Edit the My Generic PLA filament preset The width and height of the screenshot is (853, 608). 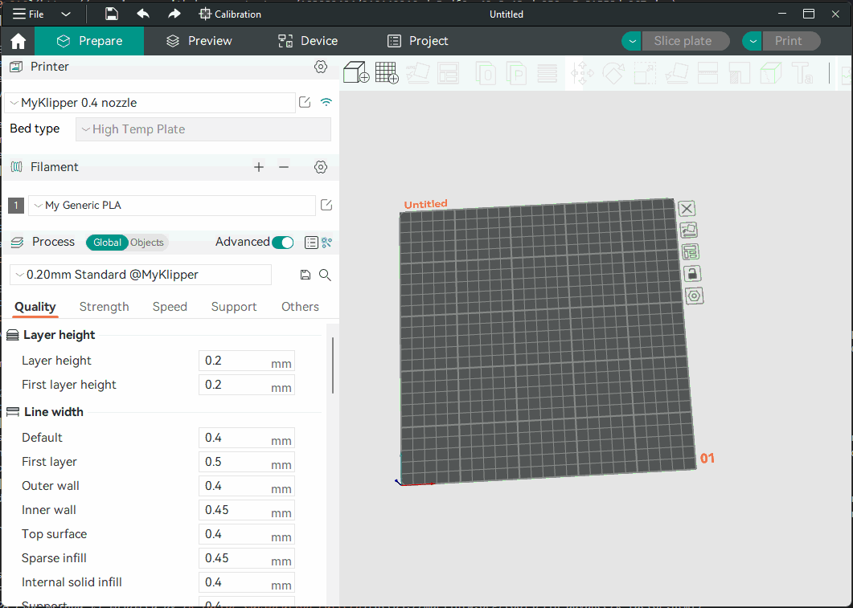coord(326,206)
